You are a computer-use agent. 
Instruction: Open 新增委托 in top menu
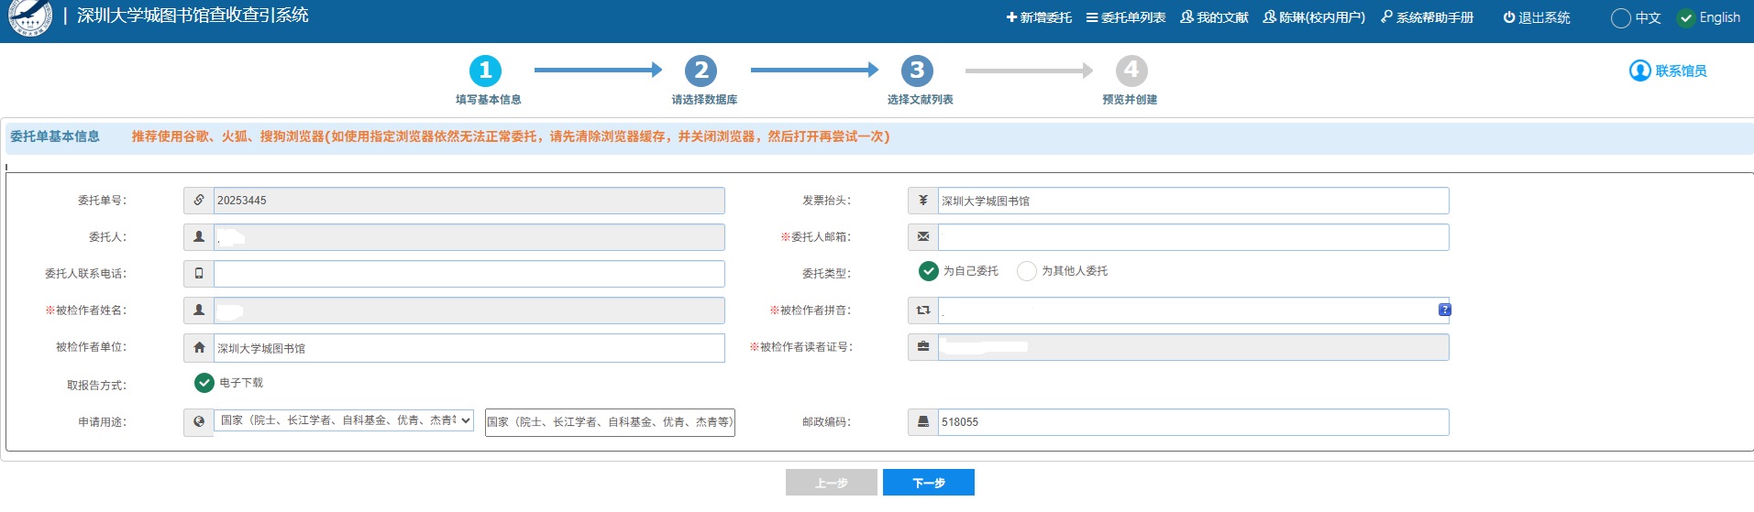(1039, 17)
